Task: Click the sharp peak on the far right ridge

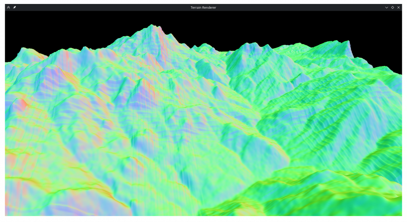Action: (349, 41)
